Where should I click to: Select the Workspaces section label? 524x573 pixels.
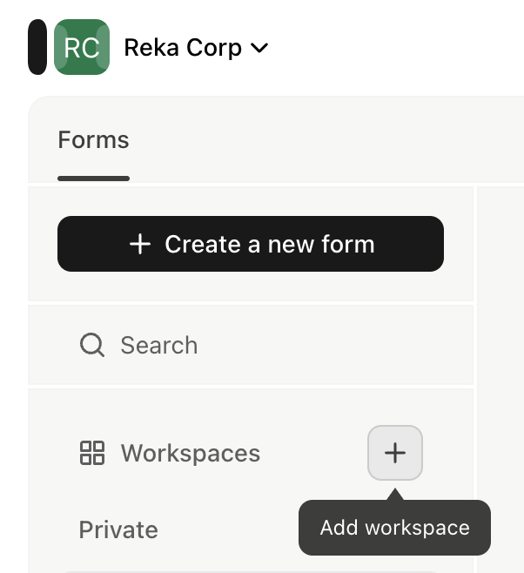tap(191, 453)
